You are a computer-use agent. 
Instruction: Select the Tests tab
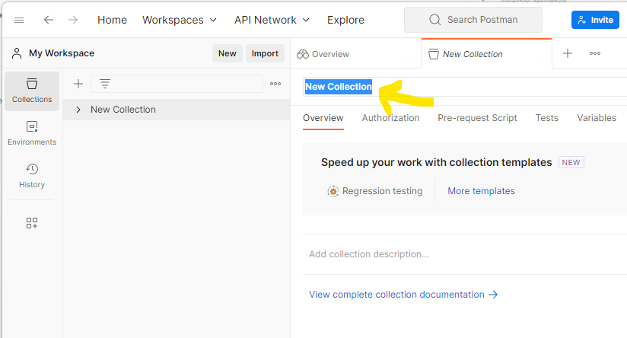pos(546,118)
